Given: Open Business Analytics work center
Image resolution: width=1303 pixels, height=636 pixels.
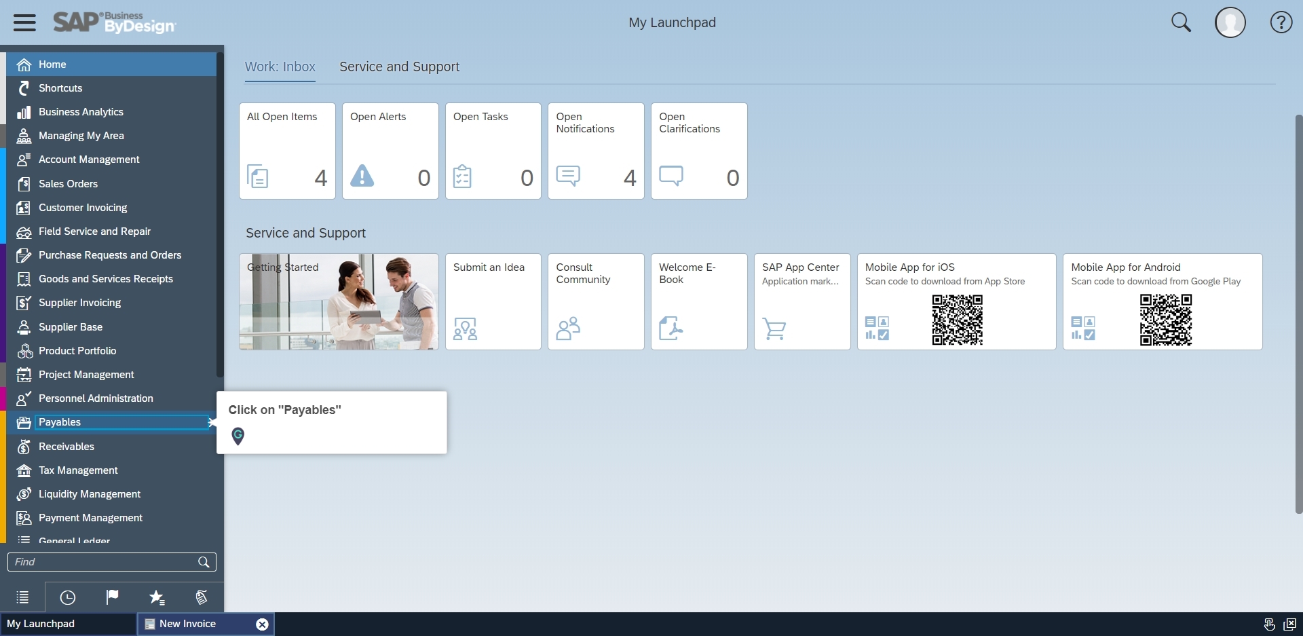Looking at the screenshot, I should [x=111, y=112].
